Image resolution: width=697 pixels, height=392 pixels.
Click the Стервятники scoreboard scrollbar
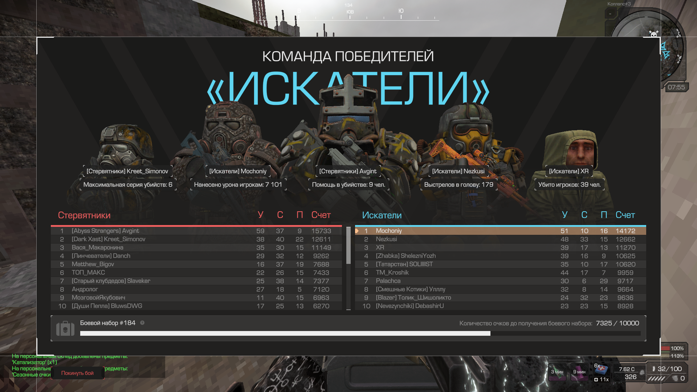pos(348,245)
